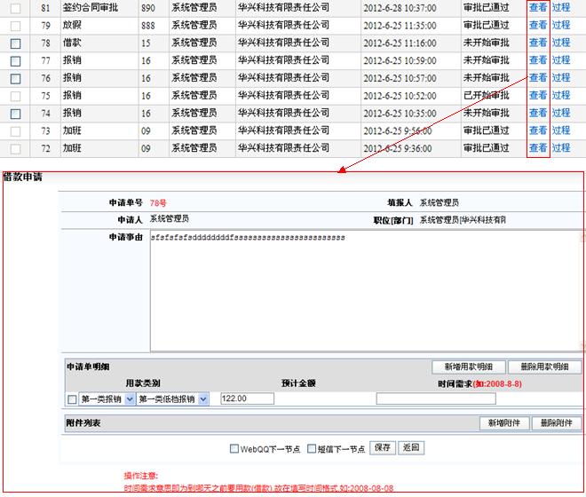Enable 短信下一节点 checkbox
Image resolution: width=586 pixels, height=497 pixels.
coord(311,449)
